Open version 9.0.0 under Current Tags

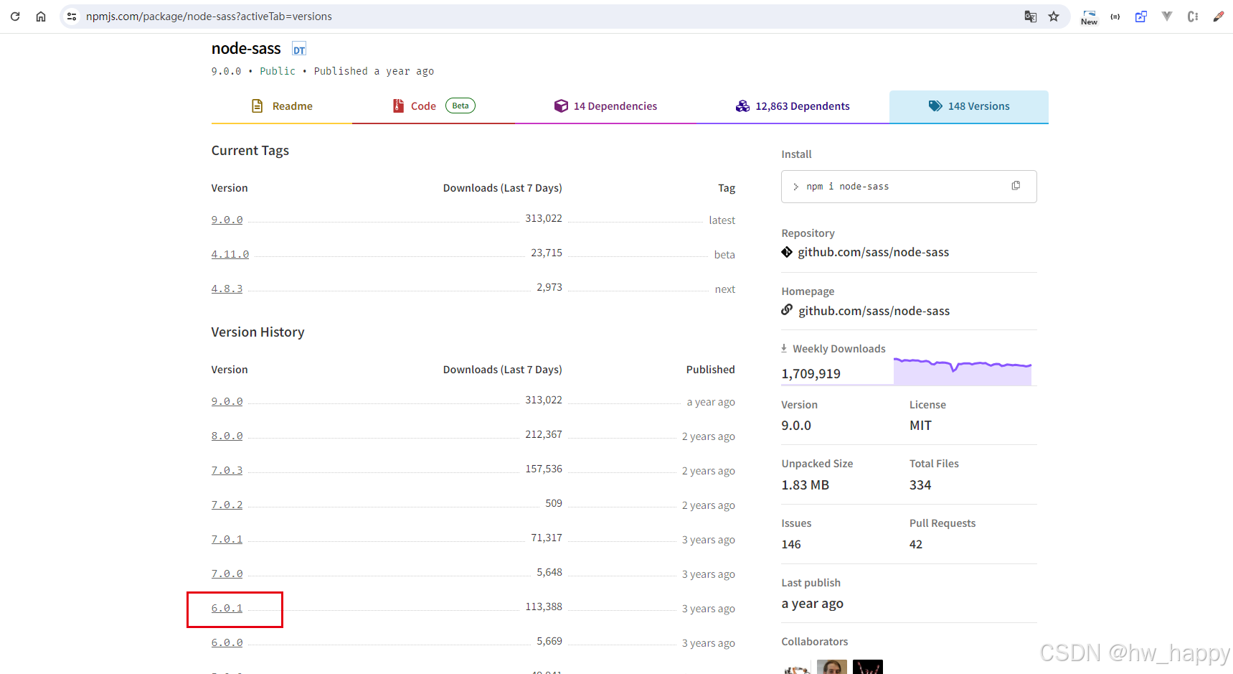227,220
